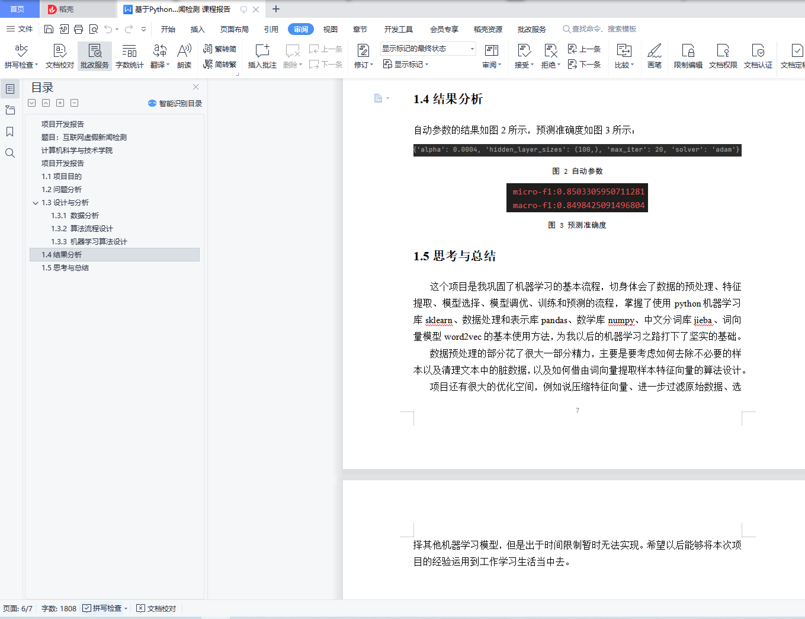Open 文档认证 document certification
Viewport: 805px width, 619px height.
(758, 56)
